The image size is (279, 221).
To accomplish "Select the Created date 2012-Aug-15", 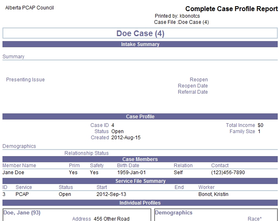I will tap(126, 138).
